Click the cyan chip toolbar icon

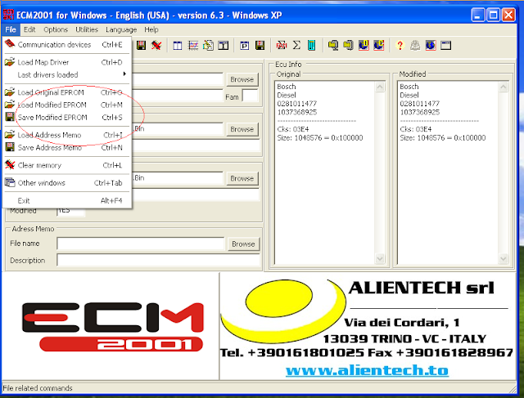pos(311,45)
